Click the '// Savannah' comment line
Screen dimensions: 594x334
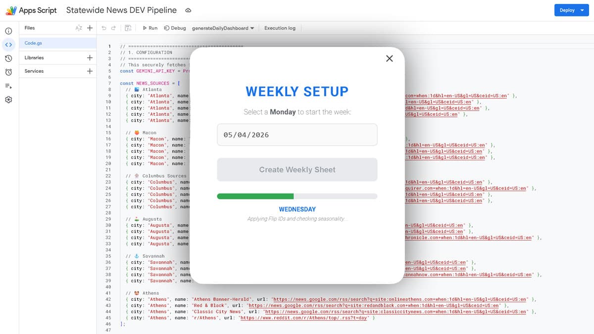(145, 256)
